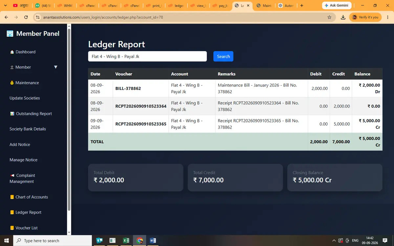Show hidden system tray icons
This screenshot has height=246, width=394.
point(334,240)
